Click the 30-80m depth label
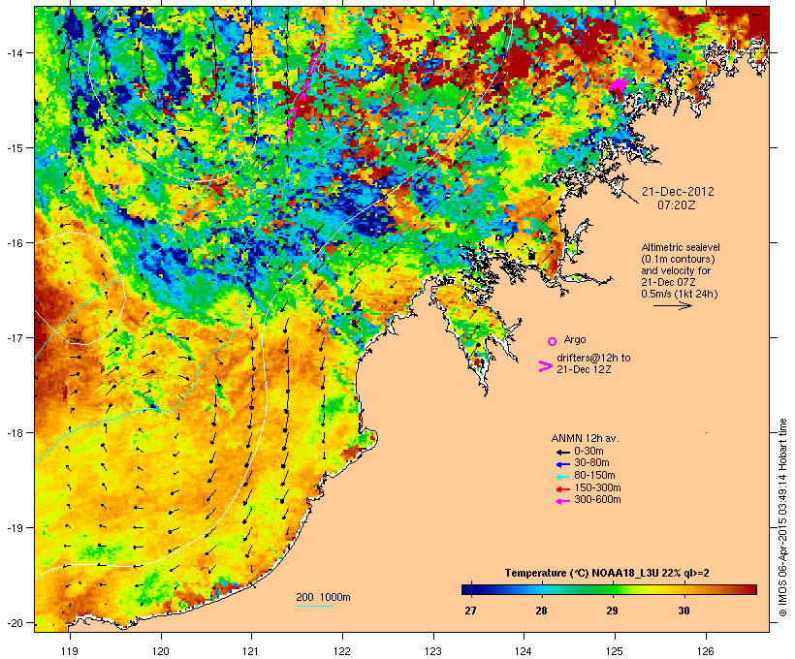 pos(591,463)
